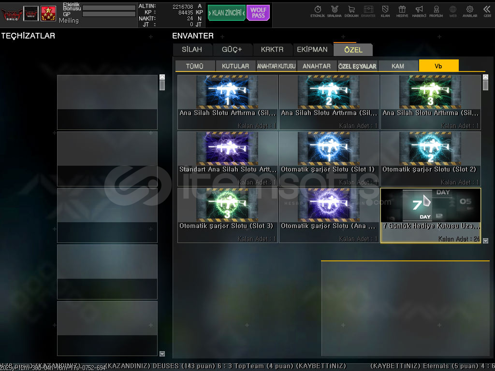Open Profilim profile icon
The image size is (495, 371).
tap(436, 11)
